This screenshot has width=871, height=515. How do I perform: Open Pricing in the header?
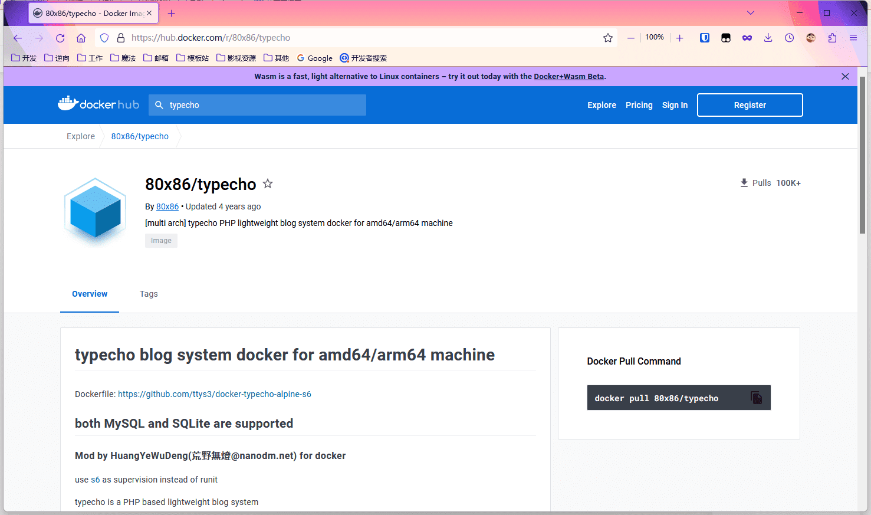click(x=639, y=105)
